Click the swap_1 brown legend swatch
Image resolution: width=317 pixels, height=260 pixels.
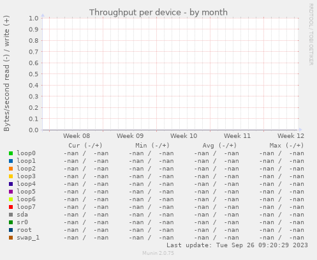tap(11, 238)
